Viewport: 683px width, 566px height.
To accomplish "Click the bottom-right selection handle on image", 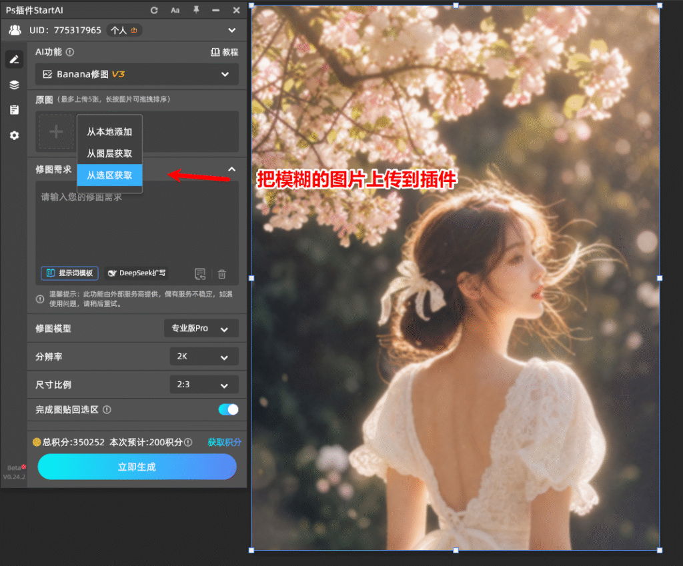I will (660, 550).
